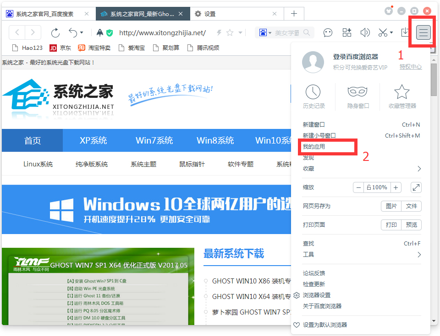440x336 pixels.
Task: Click the undo closed tab icon
Action: click(x=73, y=33)
